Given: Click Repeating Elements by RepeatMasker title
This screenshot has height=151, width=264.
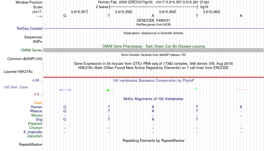Looking at the screenshot, I should click(x=154, y=140).
